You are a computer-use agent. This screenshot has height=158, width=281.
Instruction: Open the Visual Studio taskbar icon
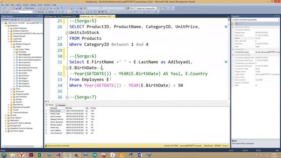58,155
